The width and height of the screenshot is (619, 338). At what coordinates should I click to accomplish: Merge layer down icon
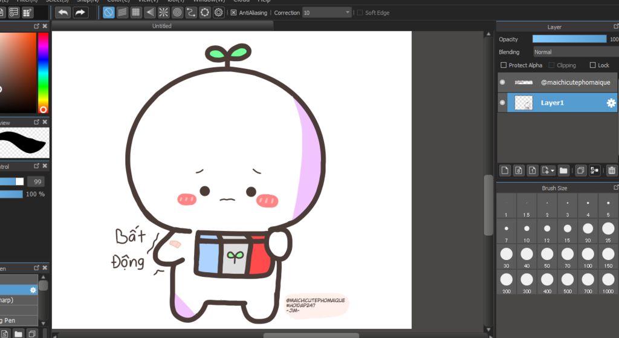point(595,170)
